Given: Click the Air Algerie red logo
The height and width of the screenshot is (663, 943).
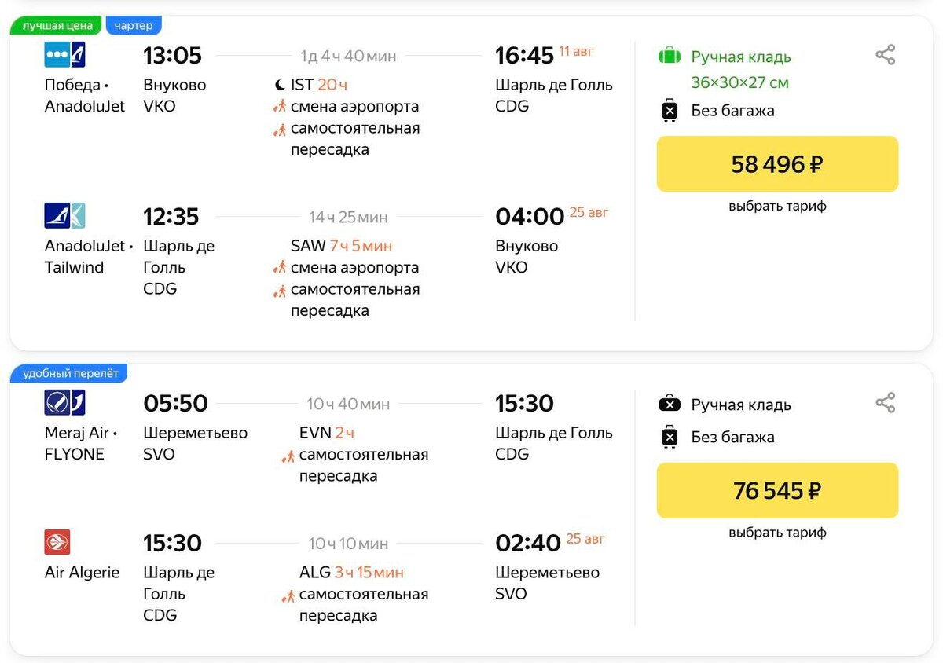Looking at the screenshot, I should [x=57, y=542].
